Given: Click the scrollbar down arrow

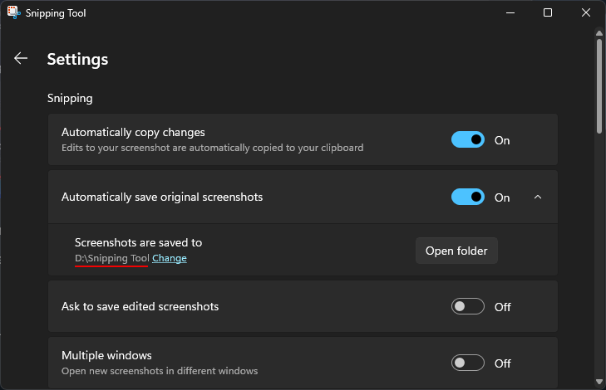Looking at the screenshot, I should pyautogui.click(x=599, y=383).
